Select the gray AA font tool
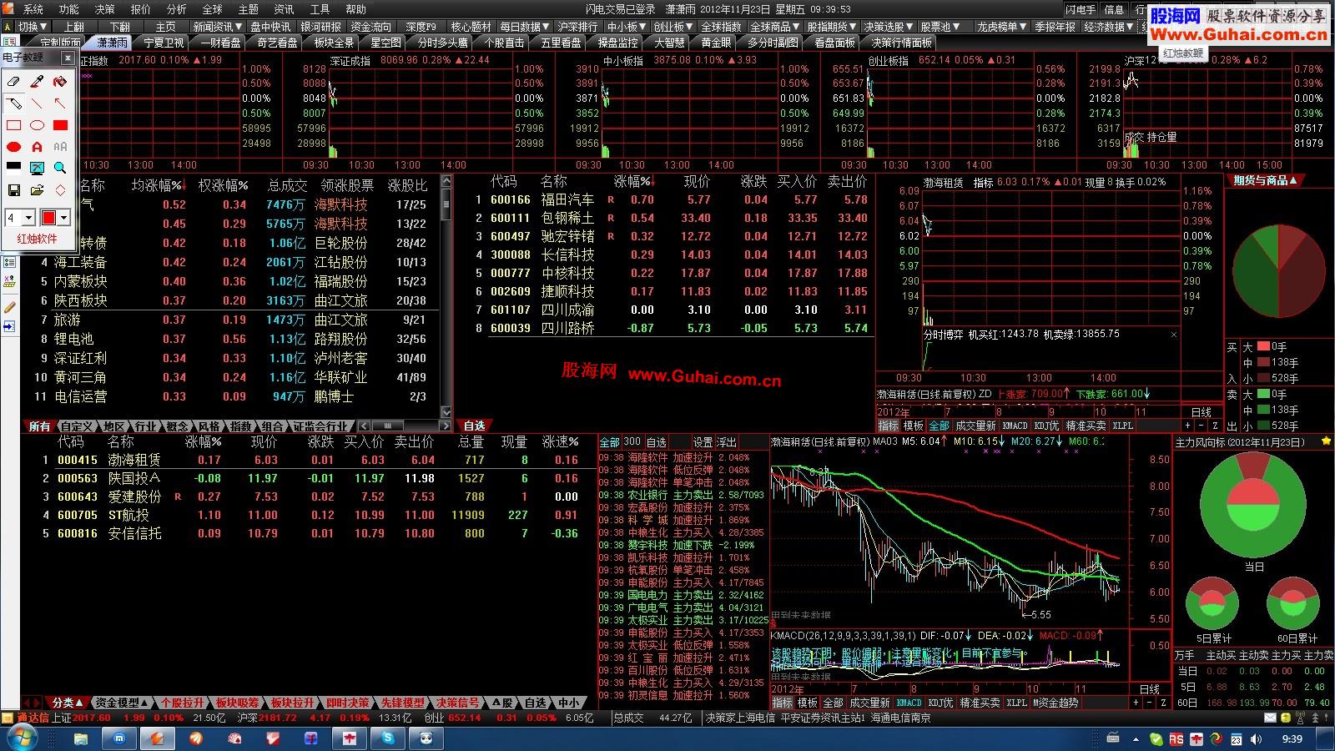Screen dimensions: 1335x751 (x=60, y=147)
